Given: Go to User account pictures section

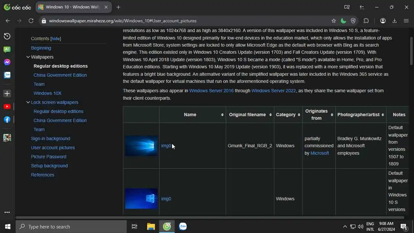Looking at the screenshot, I should click(53, 148).
